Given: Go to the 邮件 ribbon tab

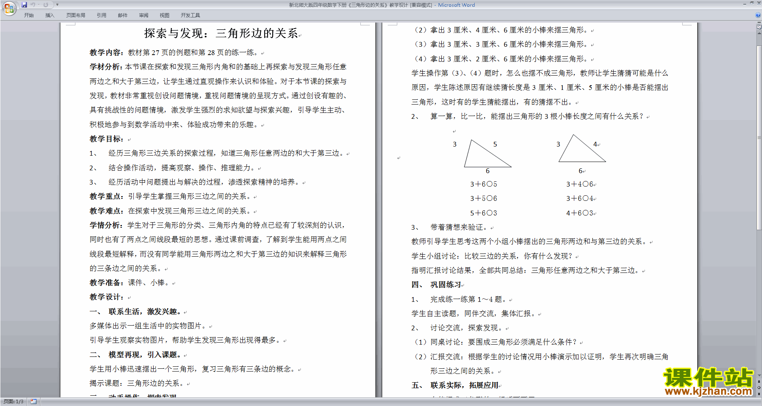Looking at the screenshot, I should (123, 15).
